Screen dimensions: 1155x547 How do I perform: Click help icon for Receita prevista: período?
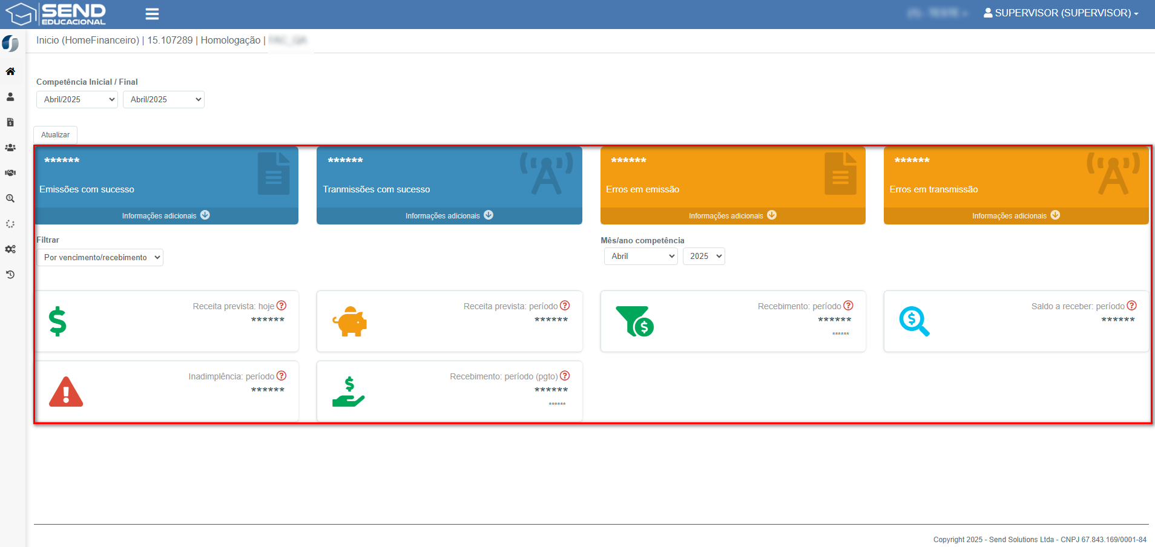pos(565,306)
